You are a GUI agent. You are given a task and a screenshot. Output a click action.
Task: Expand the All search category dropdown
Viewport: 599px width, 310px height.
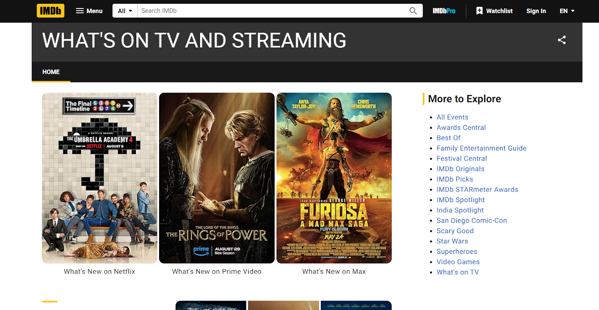[x=125, y=11]
